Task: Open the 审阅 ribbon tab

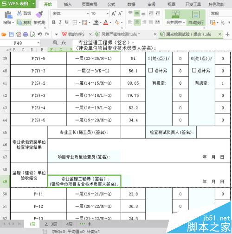Action: (151, 4)
